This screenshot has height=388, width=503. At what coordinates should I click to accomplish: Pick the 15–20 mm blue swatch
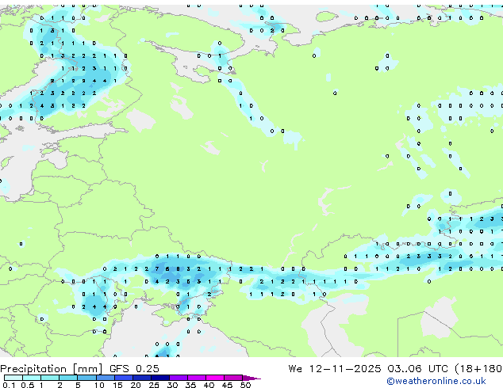(123, 378)
